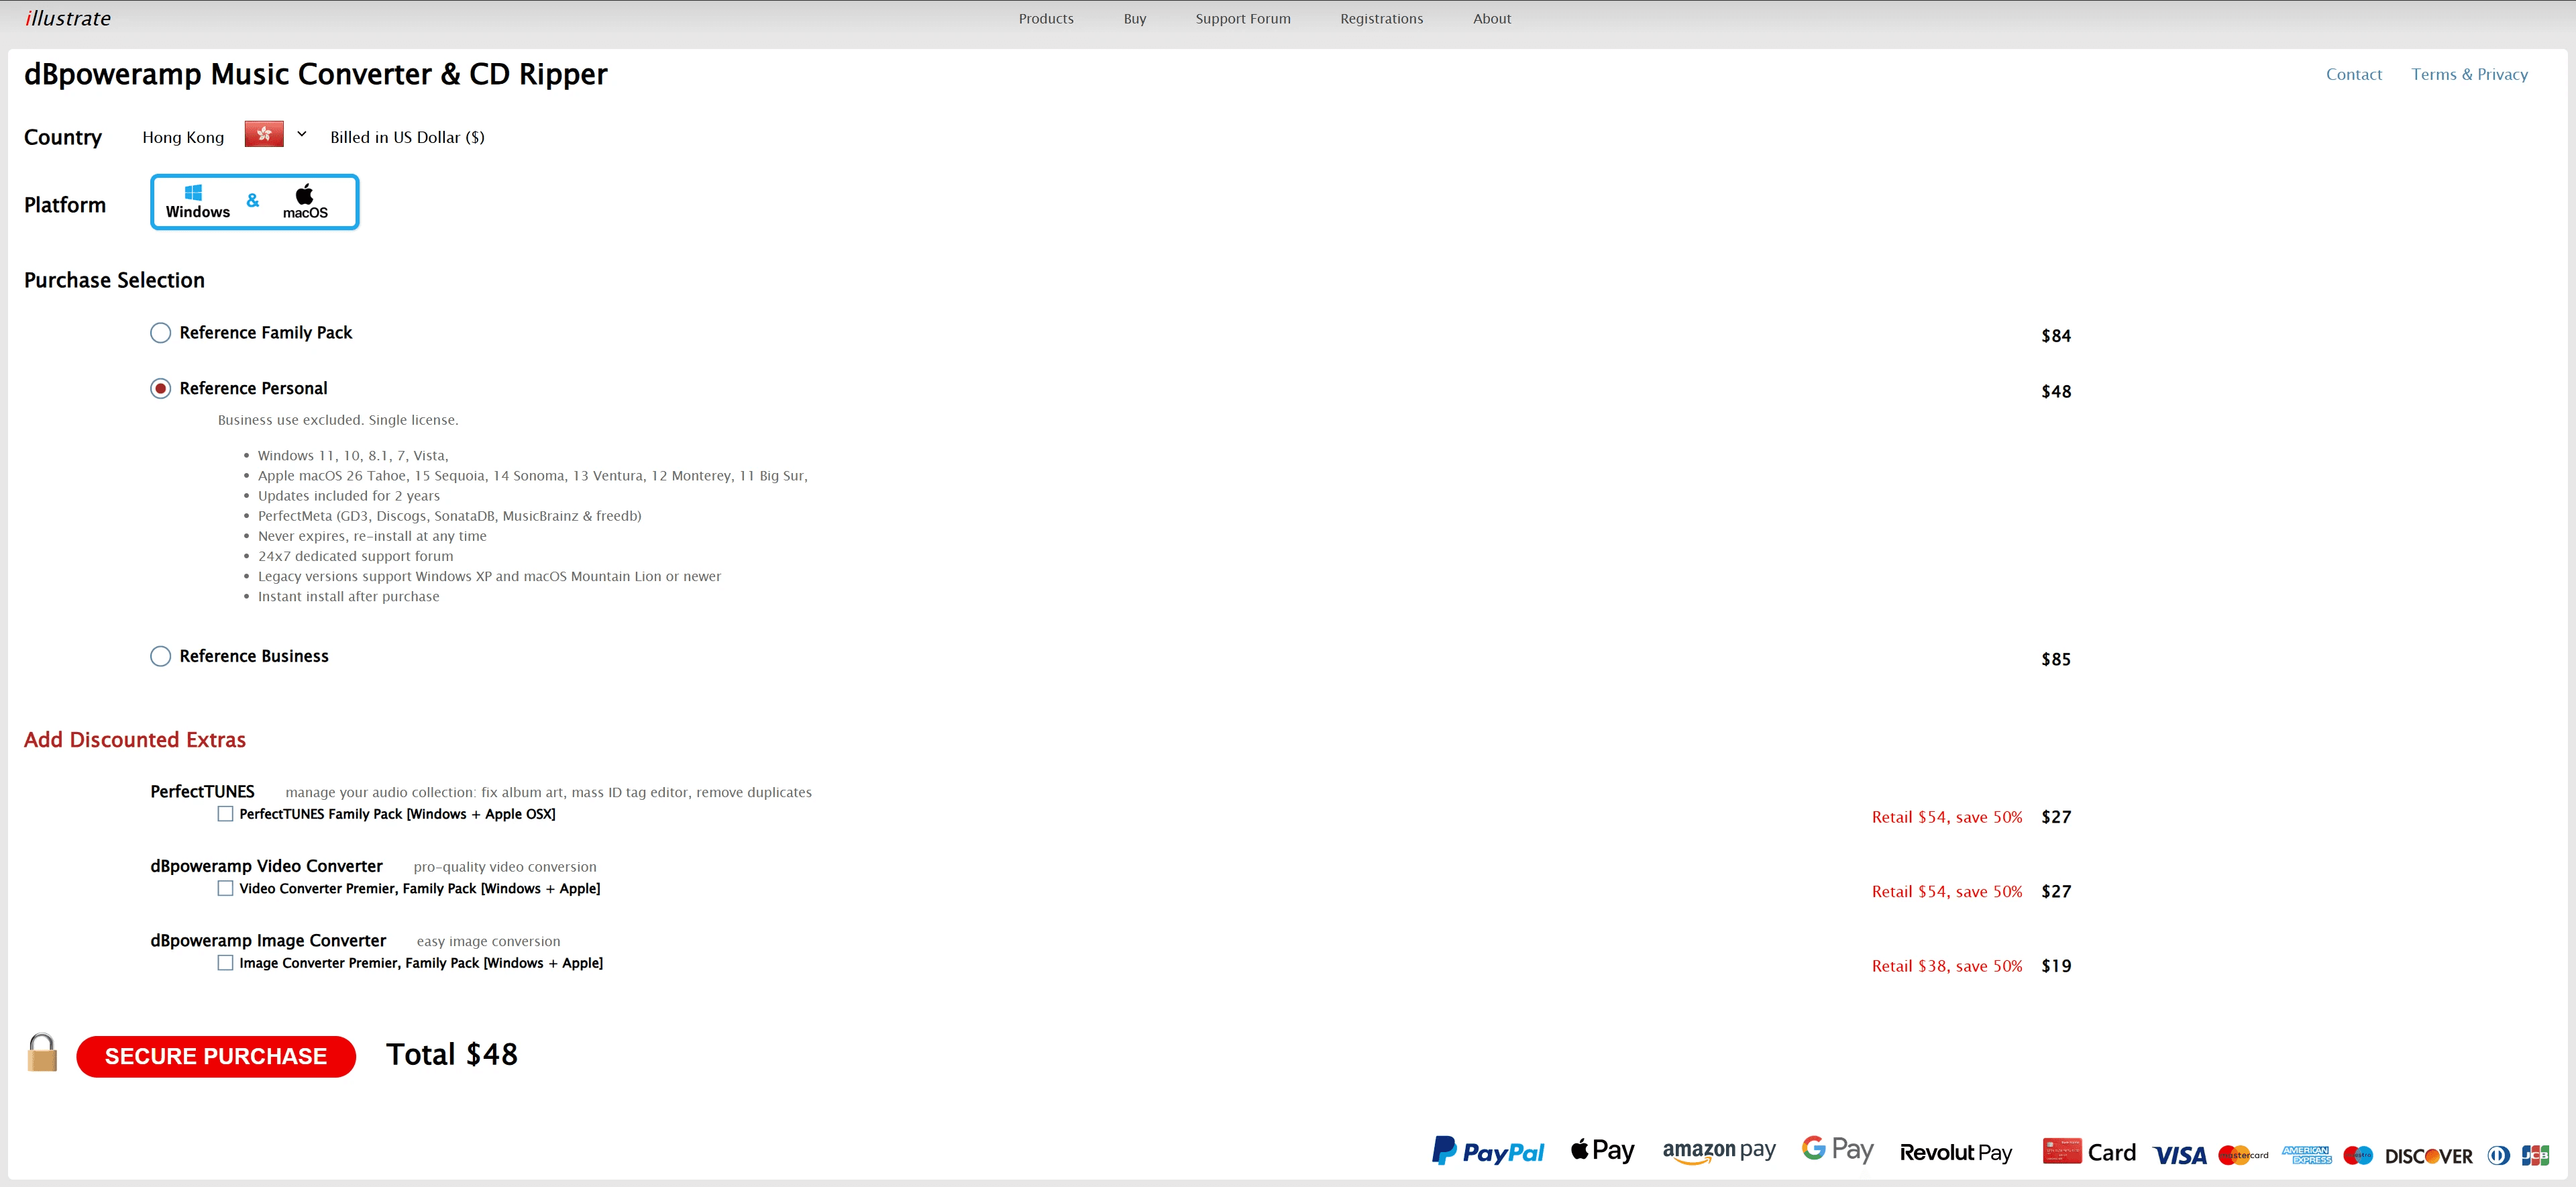Click 'Retail $54, save 50%' on PerfectTUNES row
Viewport: 2576px width, 1187px height.
(x=1947, y=817)
